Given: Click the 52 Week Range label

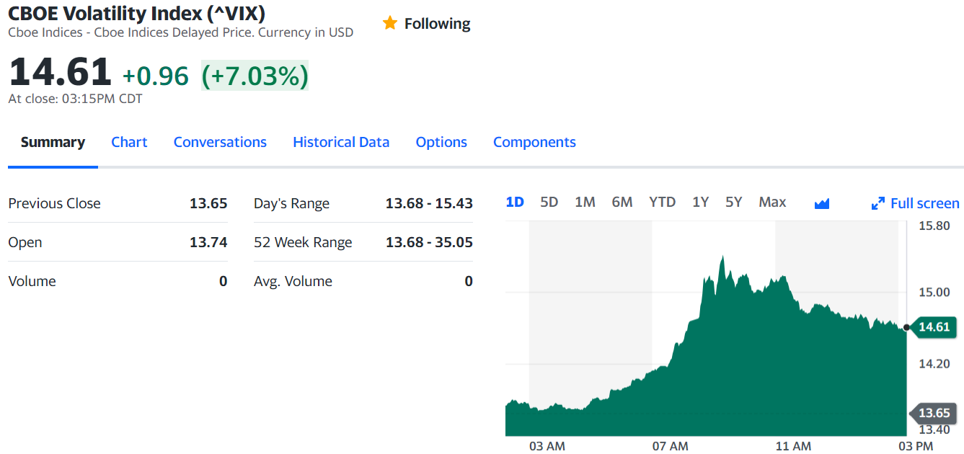Looking at the screenshot, I should pos(303,242).
